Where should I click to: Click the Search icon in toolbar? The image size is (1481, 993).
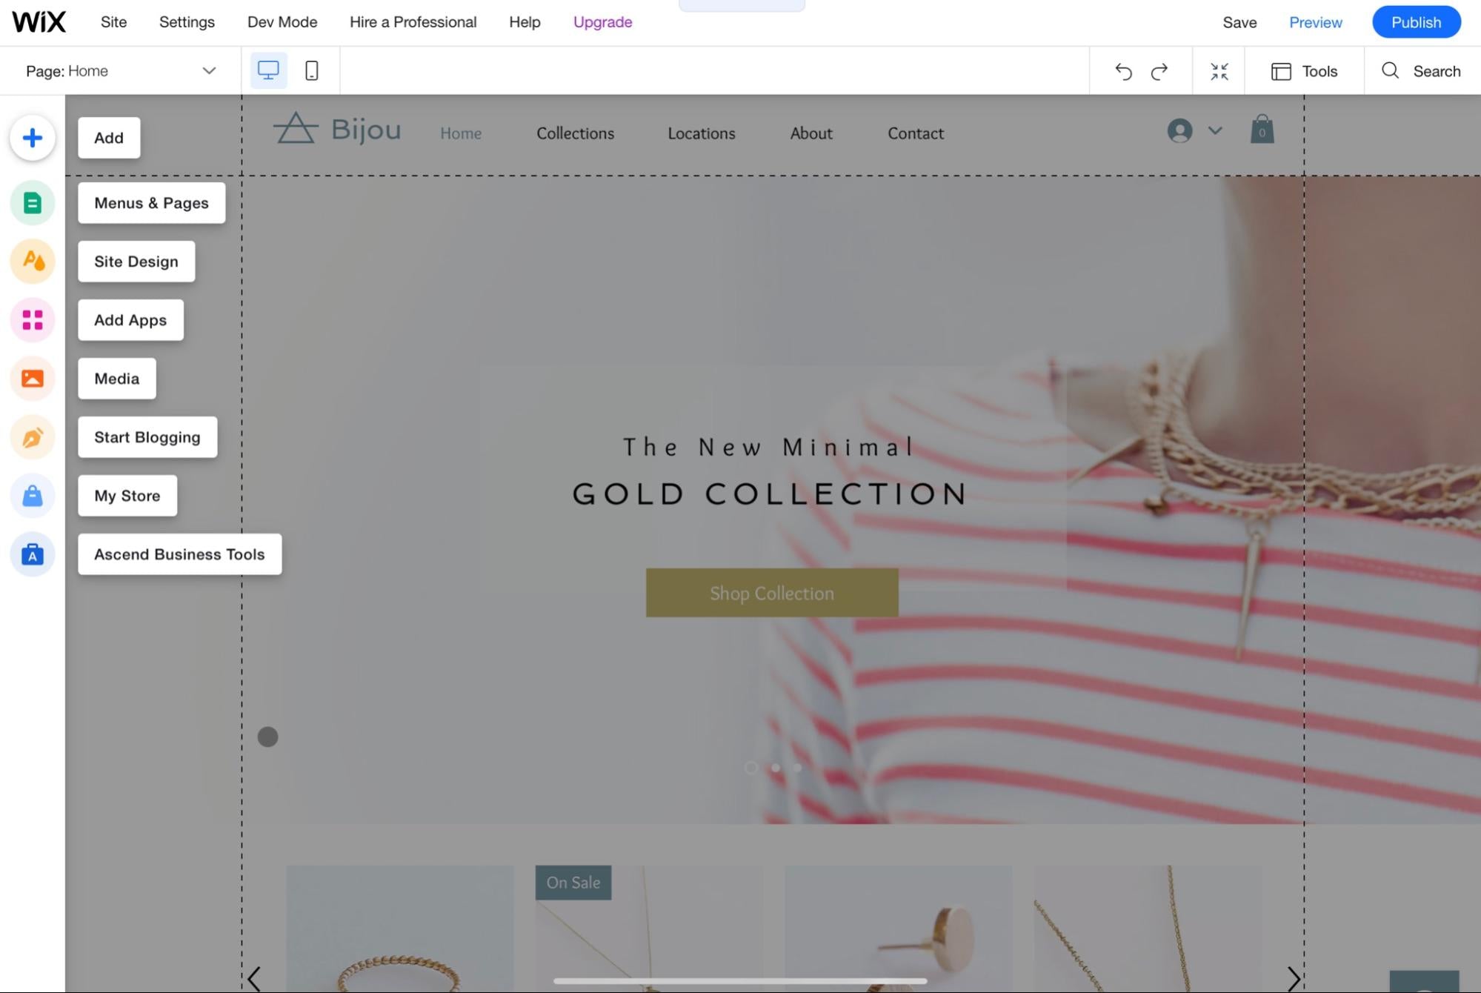(1391, 70)
